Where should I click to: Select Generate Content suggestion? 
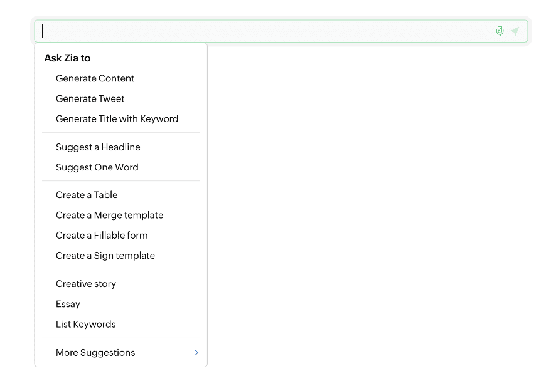coord(95,78)
